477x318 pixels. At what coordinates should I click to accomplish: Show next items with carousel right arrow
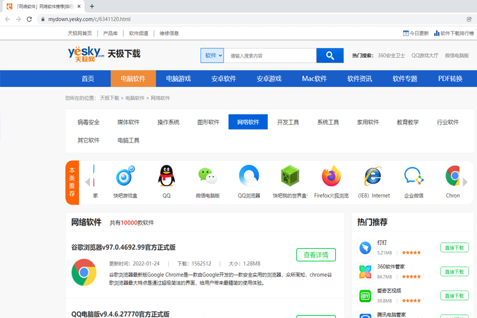[465, 182]
